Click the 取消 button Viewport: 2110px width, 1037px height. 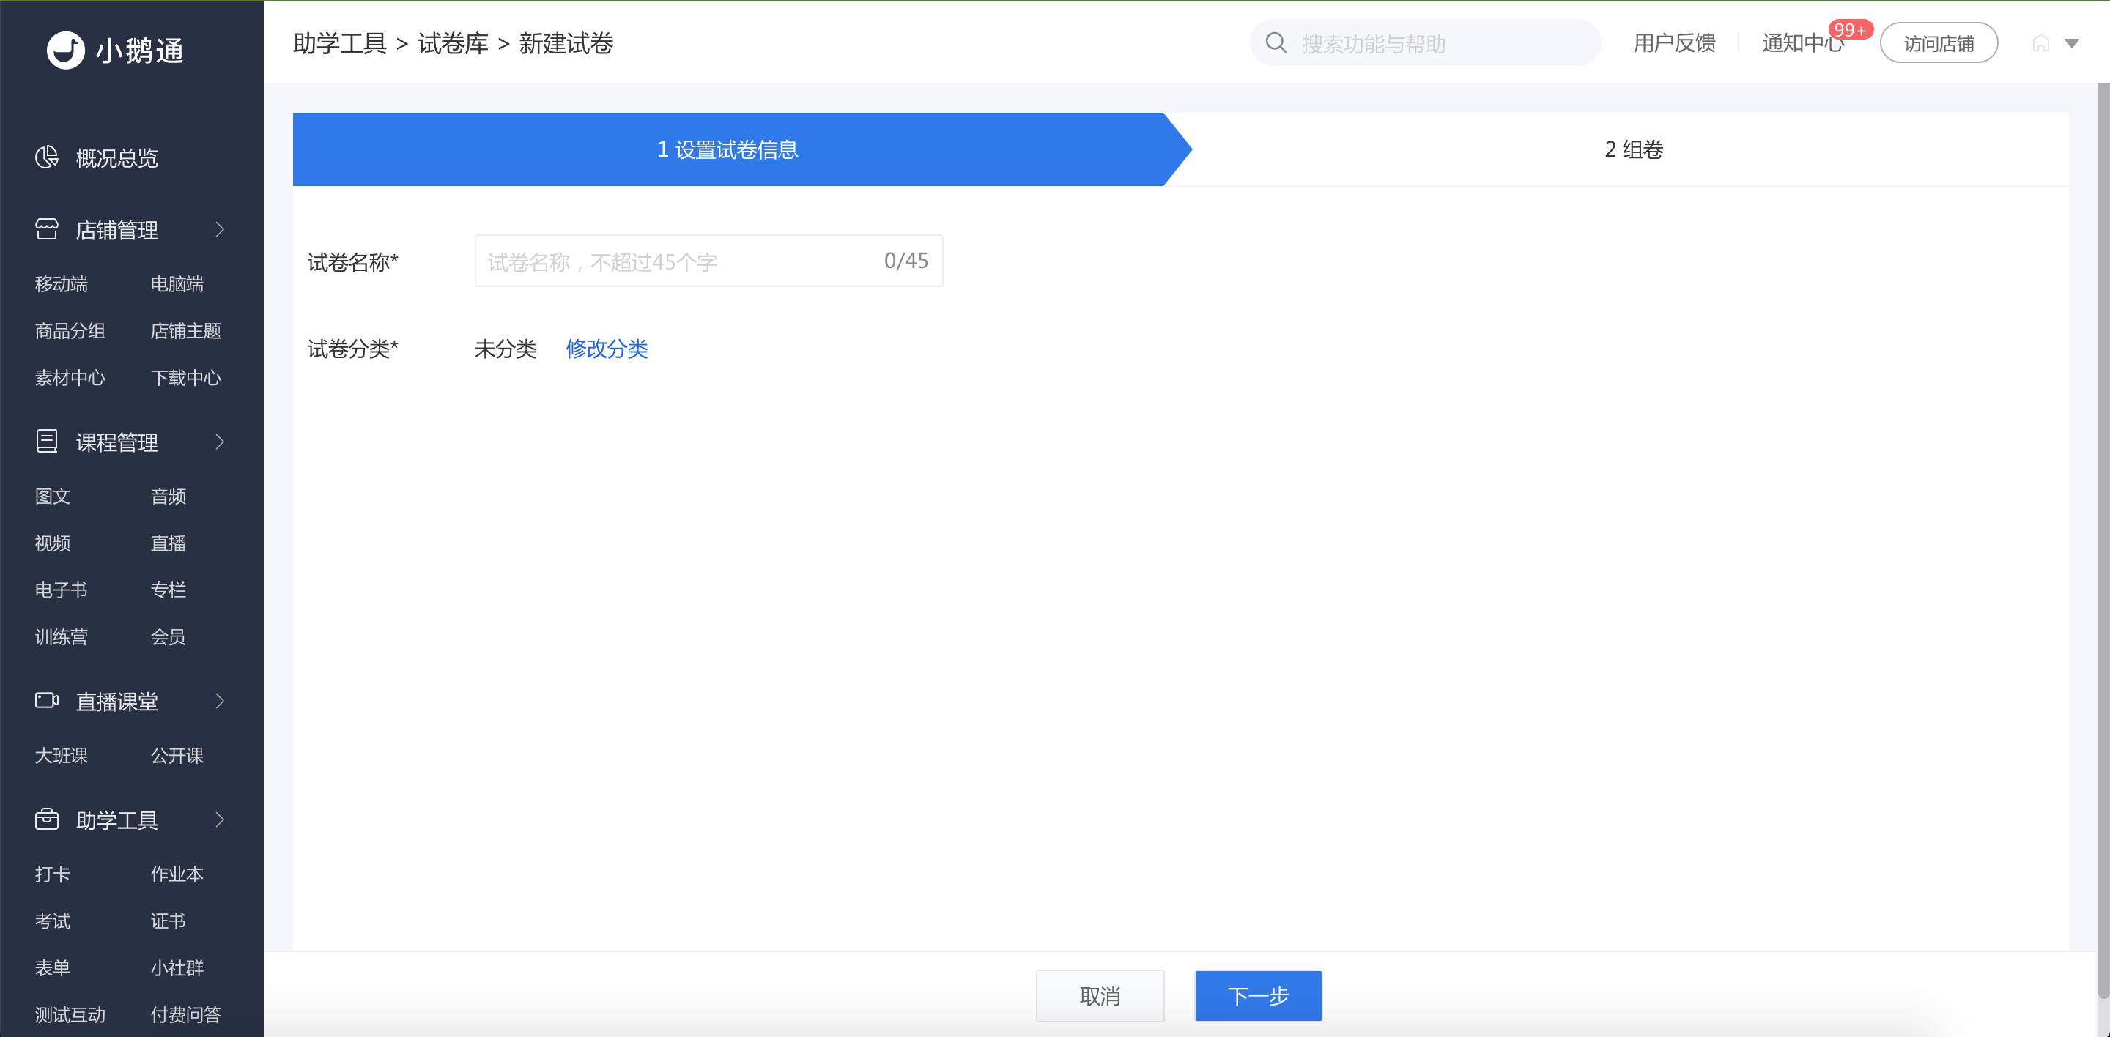click(1100, 995)
